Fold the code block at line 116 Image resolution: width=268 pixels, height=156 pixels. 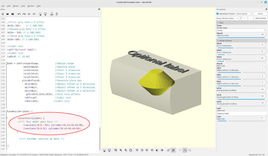(x=7, y=63)
